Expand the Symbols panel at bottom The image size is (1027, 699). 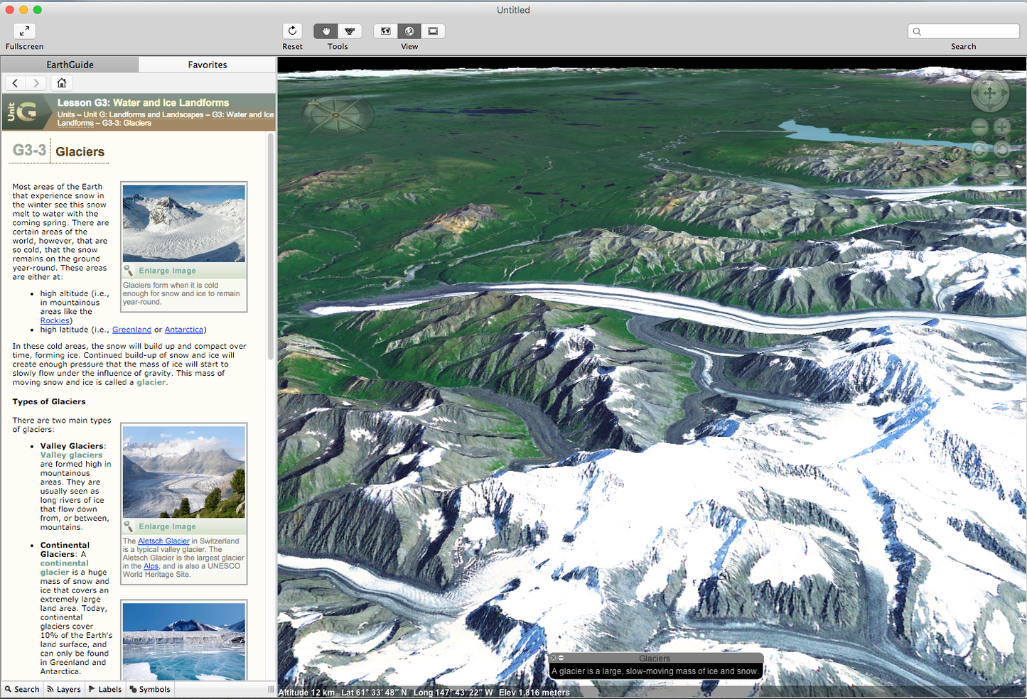[x=150, y=689]
